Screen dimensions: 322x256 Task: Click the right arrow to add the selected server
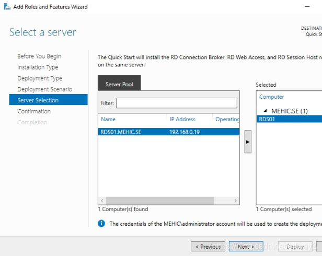[x=247, y=142]
